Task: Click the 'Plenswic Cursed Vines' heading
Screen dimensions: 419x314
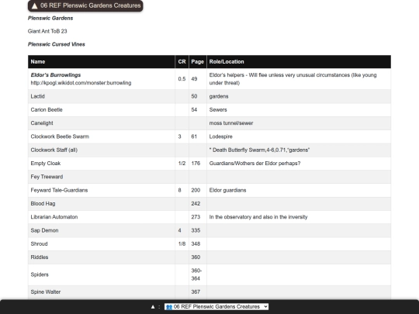Action: (x=57, y=44)
